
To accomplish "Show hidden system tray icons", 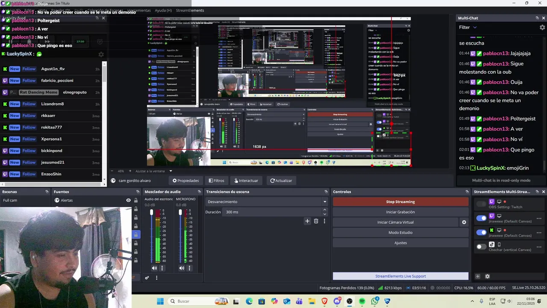I will 472,301.
